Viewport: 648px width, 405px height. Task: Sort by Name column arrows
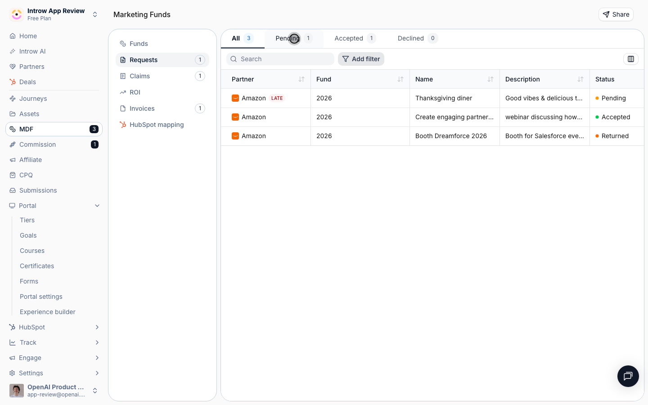[490, 79]
